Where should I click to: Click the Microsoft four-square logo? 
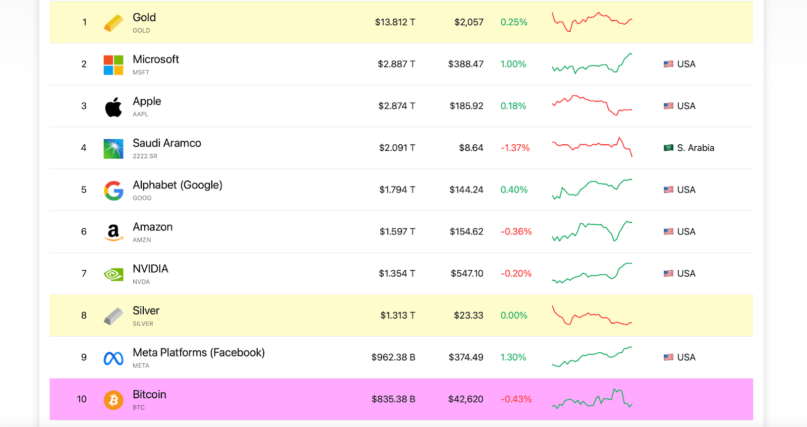point(113,65)
